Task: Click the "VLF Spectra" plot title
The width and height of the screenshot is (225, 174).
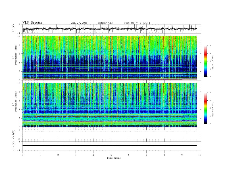Action: pos(32,22)
